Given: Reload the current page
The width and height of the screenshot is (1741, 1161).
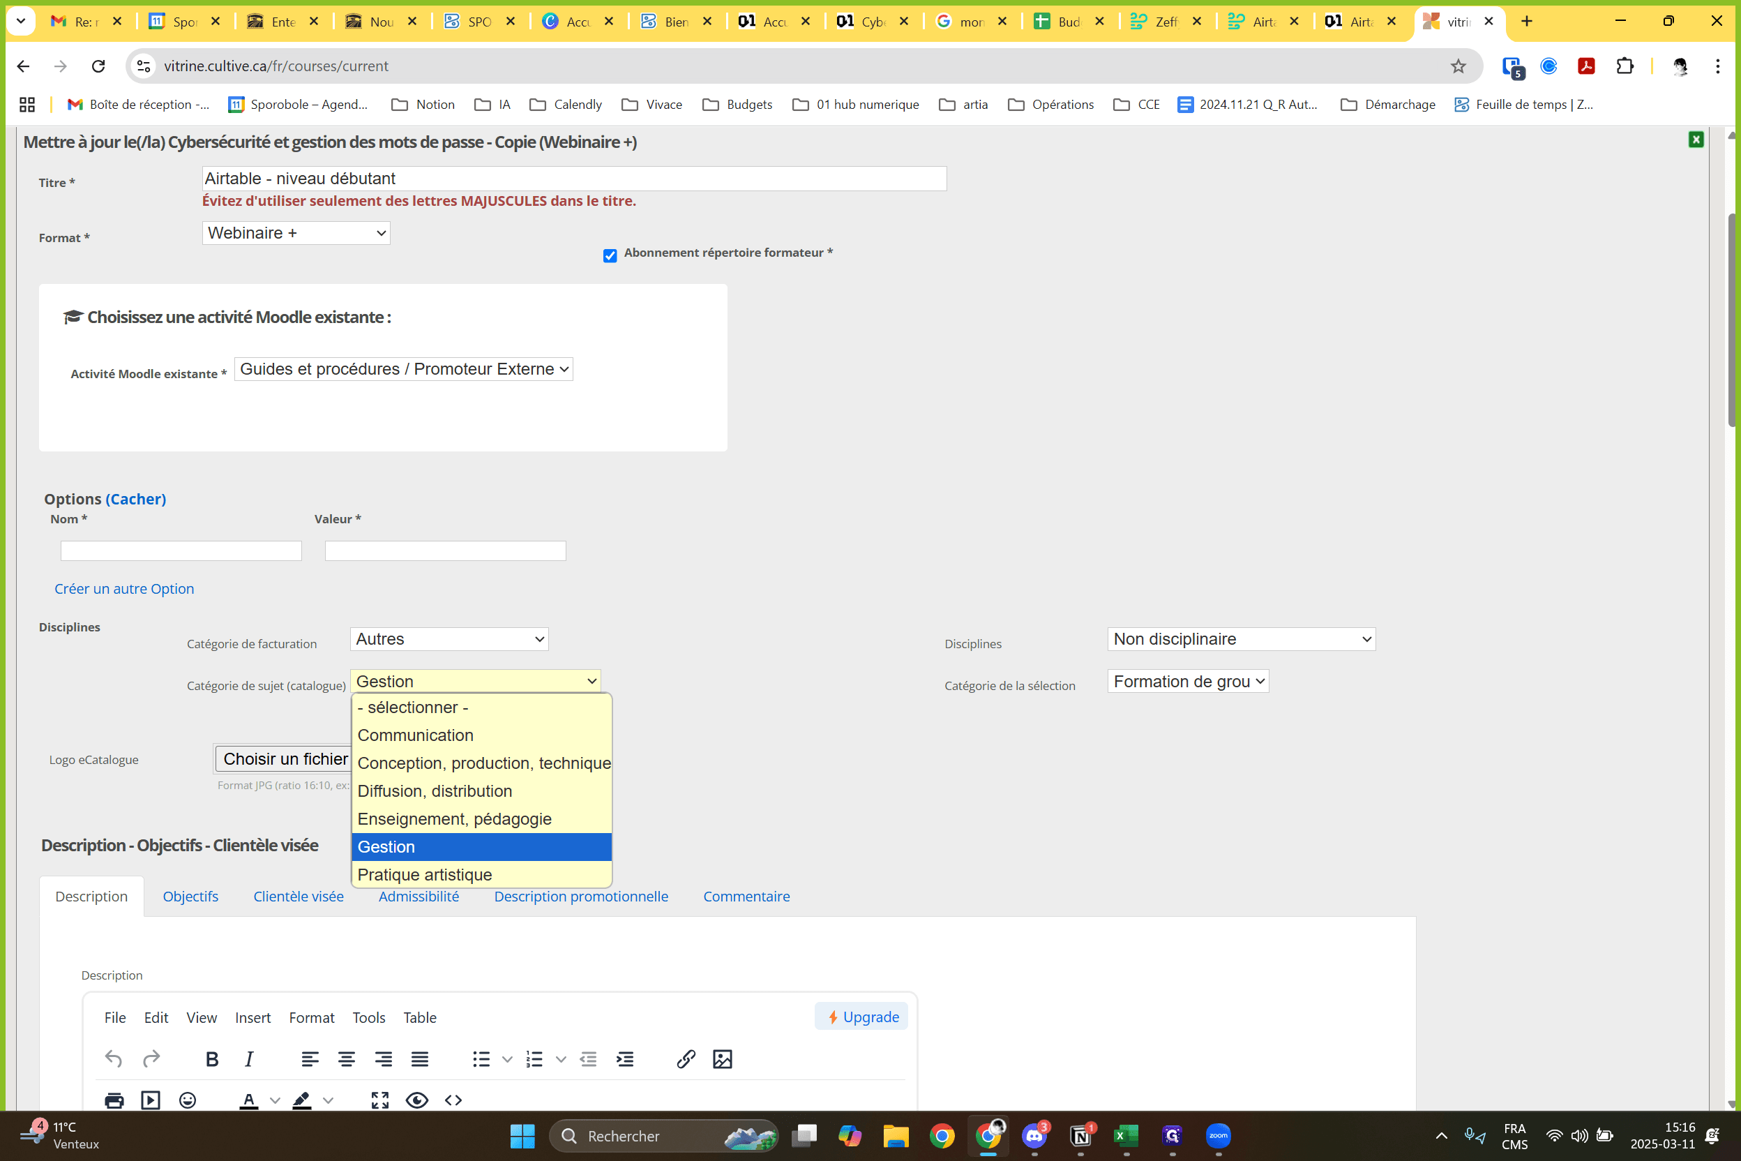Looking at the screenshot, I should click(98, 66).
